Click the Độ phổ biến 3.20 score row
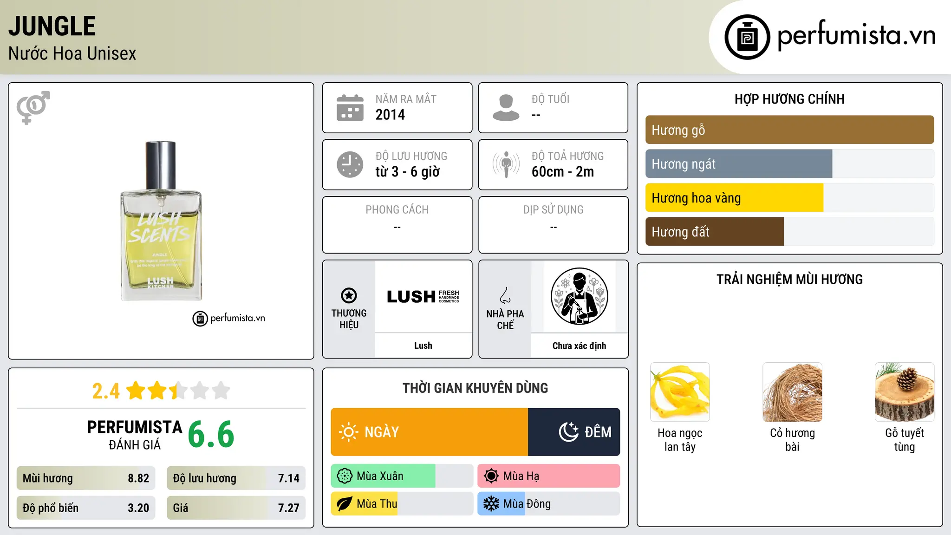The height and width of the screenshot is (535, 951). [86, 508]
